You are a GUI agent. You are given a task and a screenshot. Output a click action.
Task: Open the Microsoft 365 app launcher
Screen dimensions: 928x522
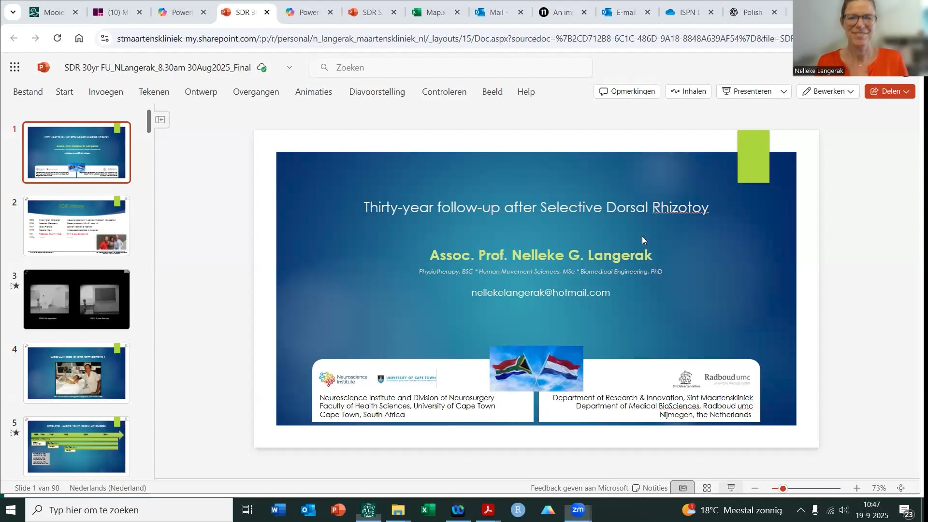(14, 67)
